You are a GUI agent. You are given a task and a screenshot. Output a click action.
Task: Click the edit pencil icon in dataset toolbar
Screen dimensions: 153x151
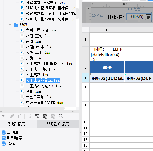[x=12, y=116]
